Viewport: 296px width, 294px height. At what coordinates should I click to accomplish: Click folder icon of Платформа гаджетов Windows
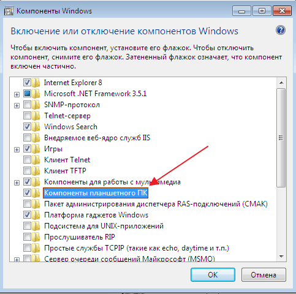36,215
